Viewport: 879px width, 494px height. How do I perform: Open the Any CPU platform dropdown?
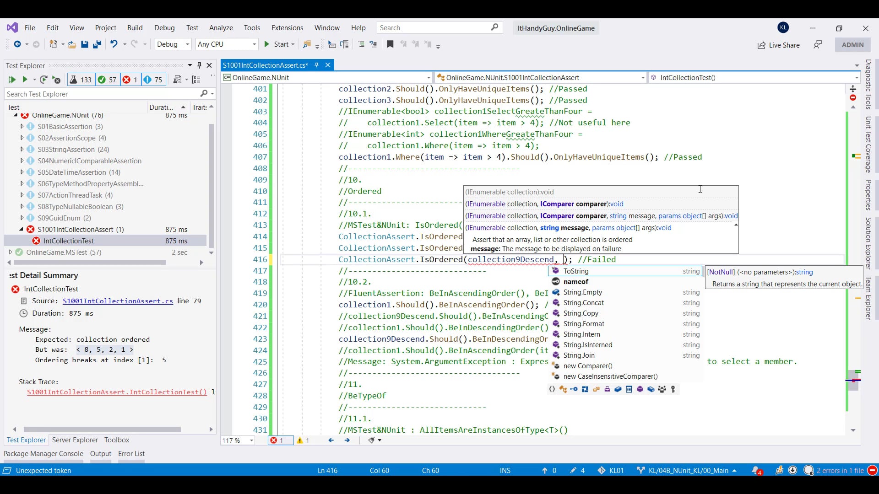[227, 44]
